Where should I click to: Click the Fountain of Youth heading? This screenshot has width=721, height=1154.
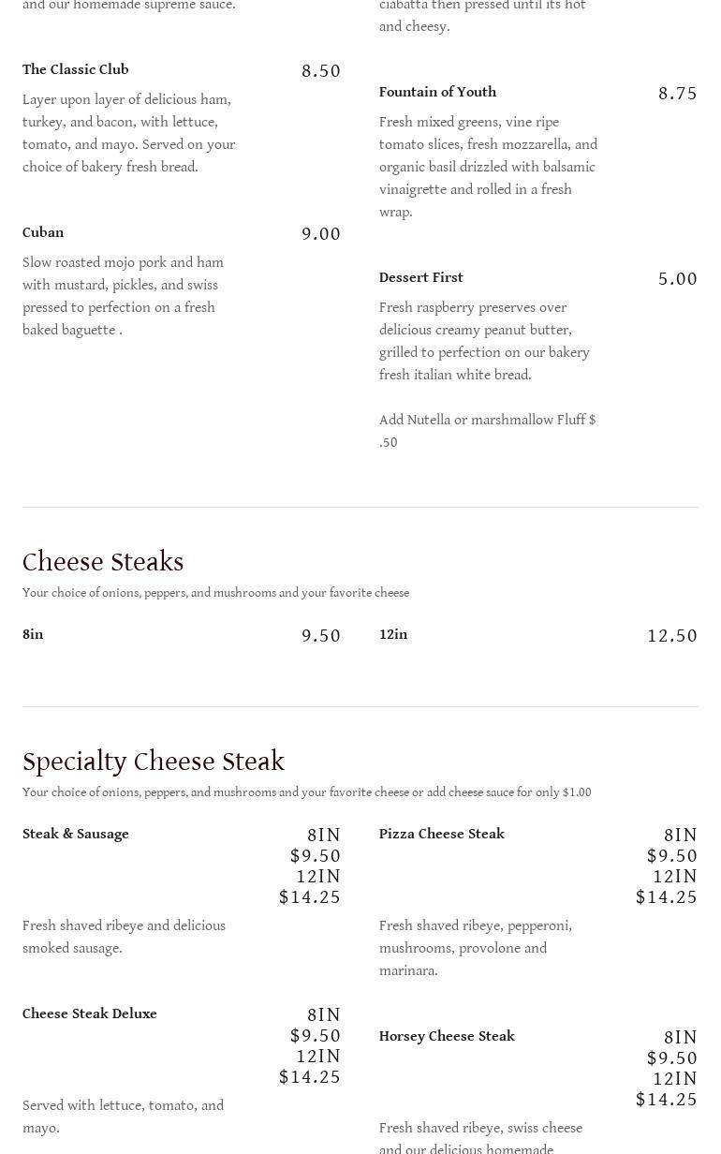437,93
